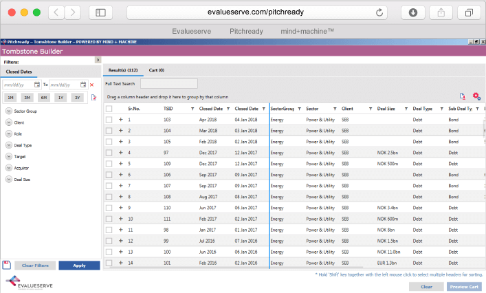This screenshot has height=293, width=486.
Task: Open the Pitchready browser tab
Action: pos(246,32)
